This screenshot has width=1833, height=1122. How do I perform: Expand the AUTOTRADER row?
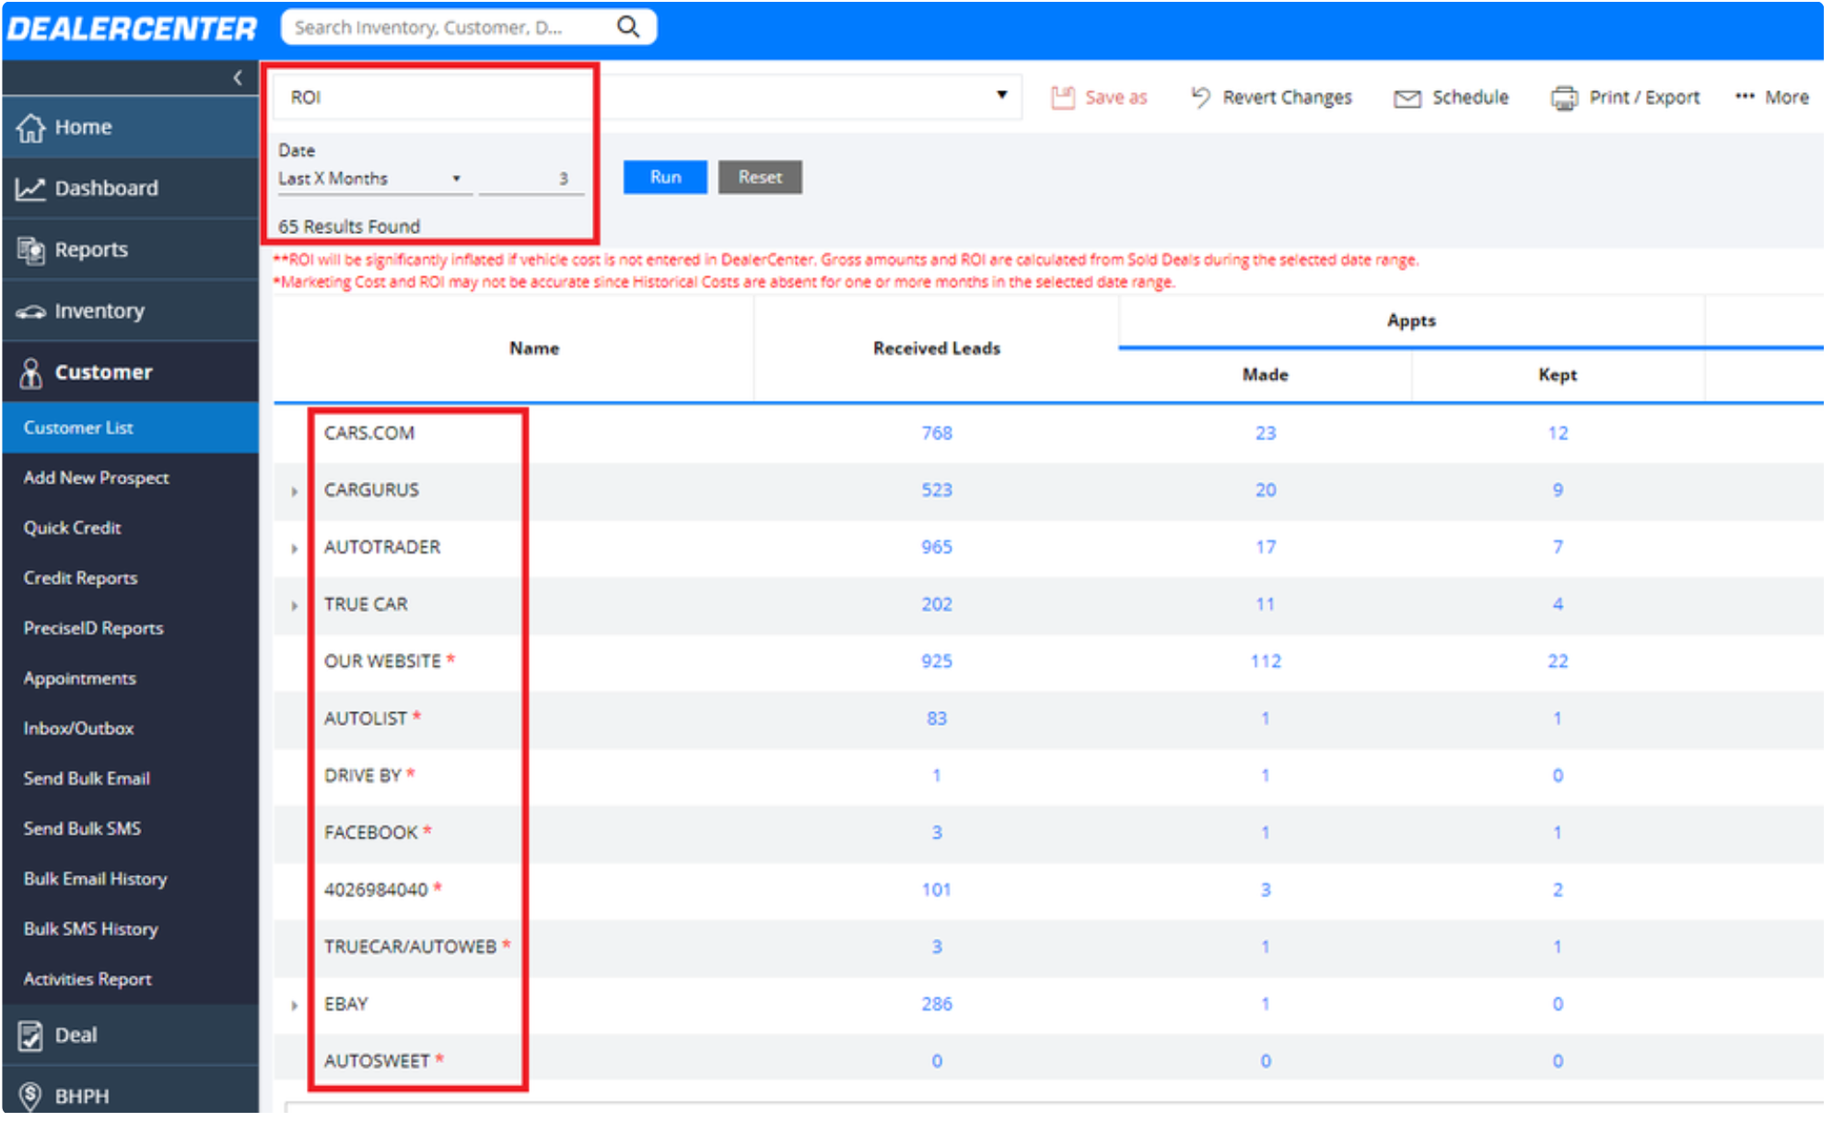click(x=294, y=549)
